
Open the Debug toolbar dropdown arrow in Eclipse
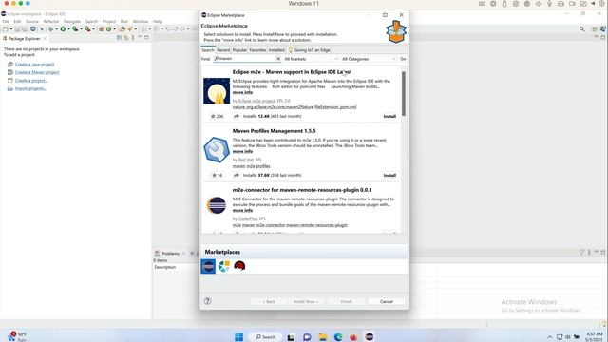56,29
